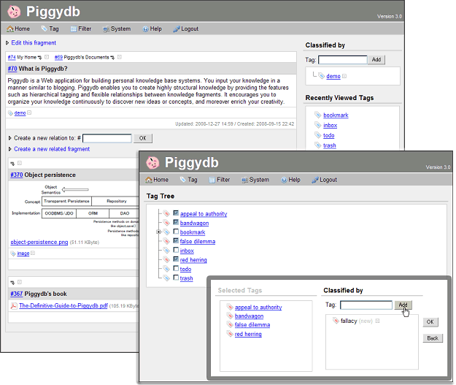Image resolution: width=456 pixels, height=385 pixels.
Task: Click the tag icon next to bookmark in Recently Viewed Tags
Action: (318, 115)
